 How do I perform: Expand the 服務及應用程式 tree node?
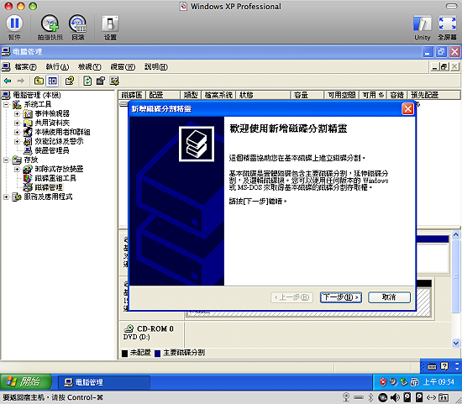tap(6, 197)
